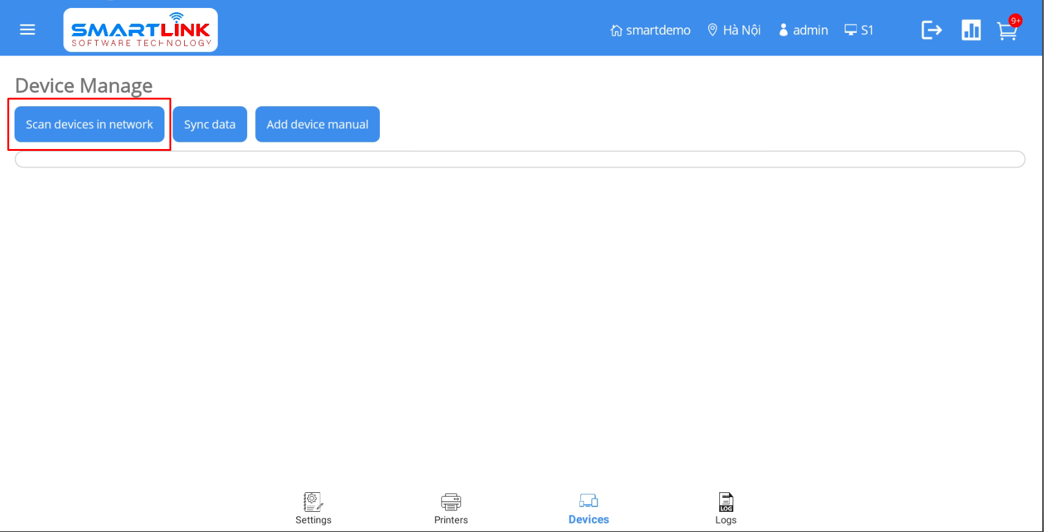The image size is (1044, 532).
Task: Click the Smartlink Software Technology logo
Action: coord(141,30)
